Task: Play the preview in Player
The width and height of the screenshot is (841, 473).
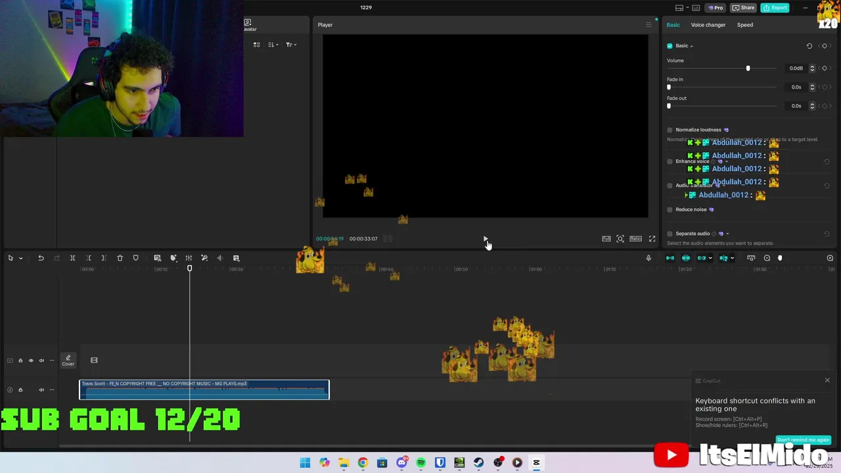Action: click(x=486, y=238)
